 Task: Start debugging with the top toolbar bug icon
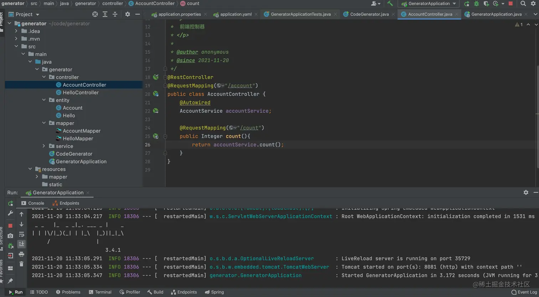[x=476, y=4]
